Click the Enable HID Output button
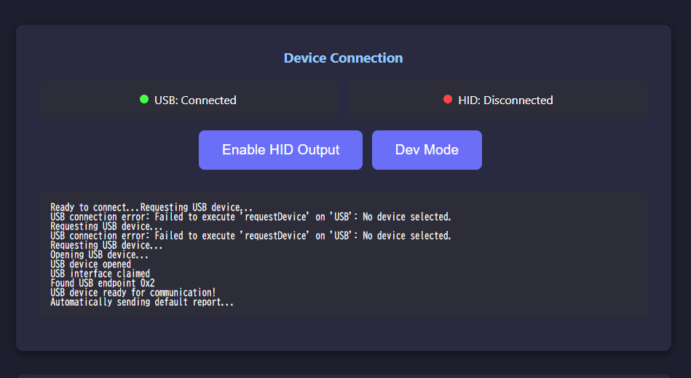691x378 pixels. 280,150
